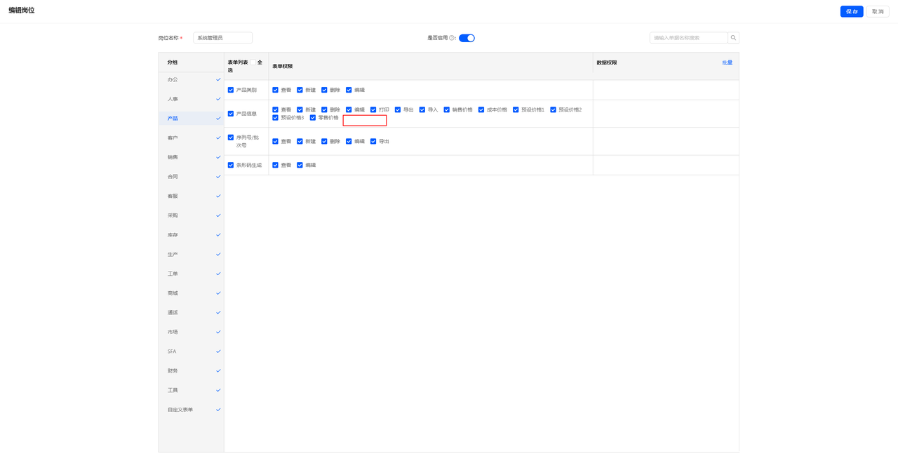898x461 pixels.
Task: Uncheck the 产品信息 form checkbox
Action: pyautogui.click(x=231, y=114)
